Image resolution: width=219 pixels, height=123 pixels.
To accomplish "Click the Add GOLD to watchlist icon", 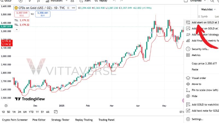I will 188,104.
